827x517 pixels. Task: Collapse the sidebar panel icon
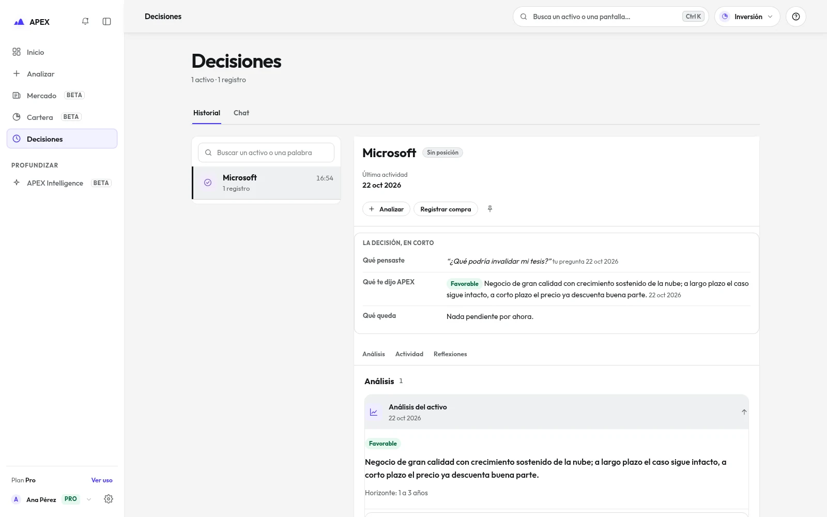coord(107,21)
